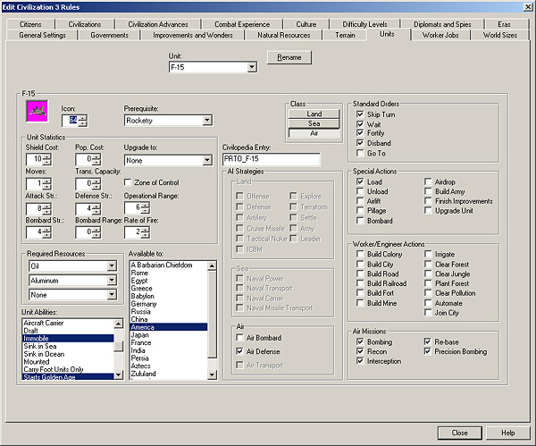Click the Sea class button
Screen dimensions: 536x446
314,123
